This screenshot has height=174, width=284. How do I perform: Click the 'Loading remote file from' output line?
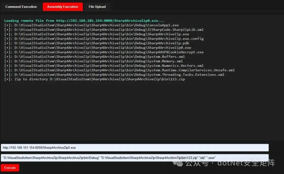[x=84, y=21]
